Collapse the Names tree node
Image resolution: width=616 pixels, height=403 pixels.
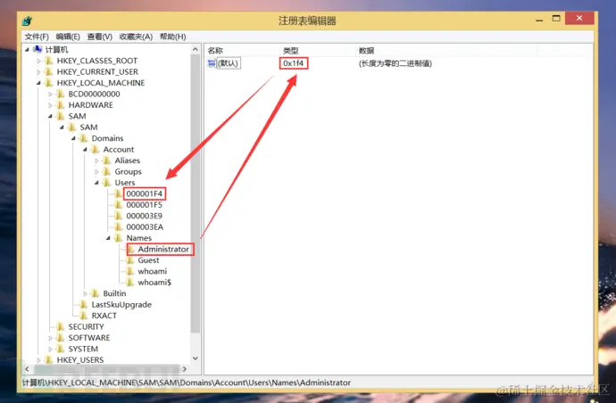[x=108, y=238]
